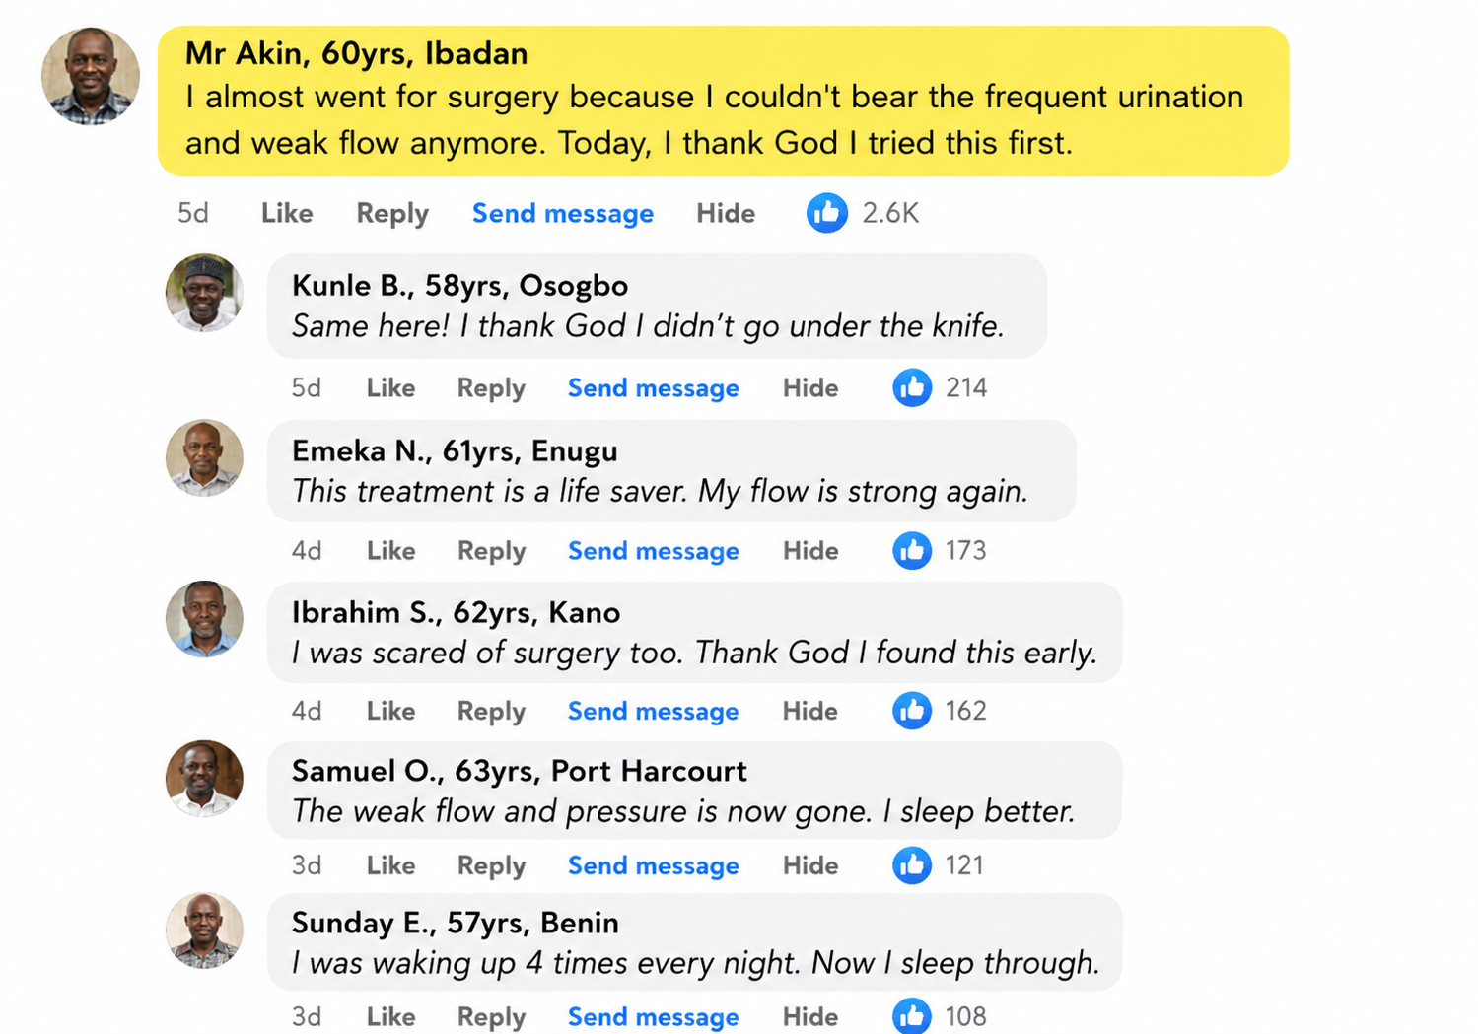1478x1034 pixels.
Task: Send message to Emeka N.
Action: [x=653, y=551]
